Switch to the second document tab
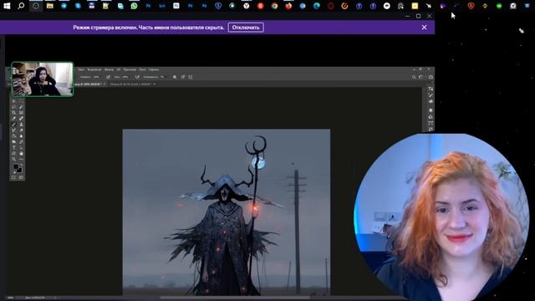This screenshot has width=535, height=301. tap(132, 84)
